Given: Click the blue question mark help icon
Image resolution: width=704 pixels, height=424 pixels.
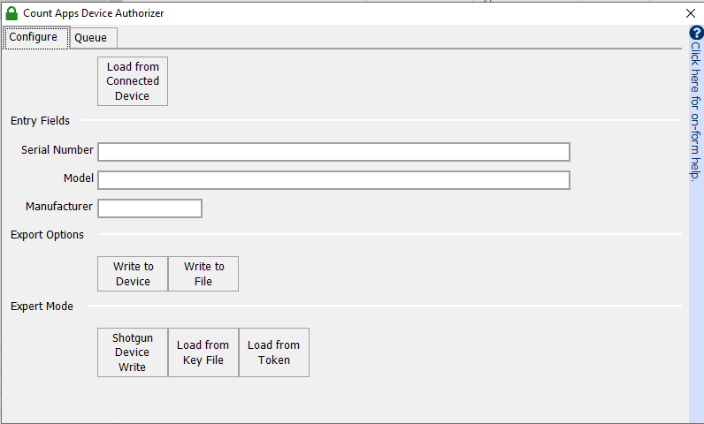Looking at the screenshot, I should pyautogui.click(x=696, y=33).
